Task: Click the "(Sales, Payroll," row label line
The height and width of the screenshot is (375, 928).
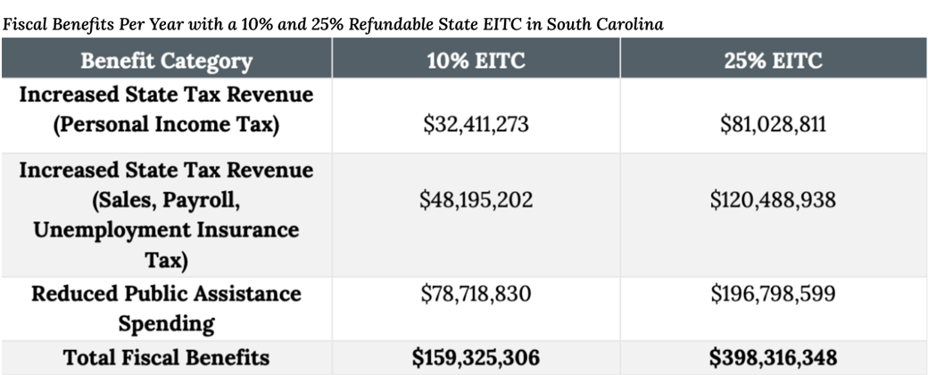Action: tap(166, 199)
